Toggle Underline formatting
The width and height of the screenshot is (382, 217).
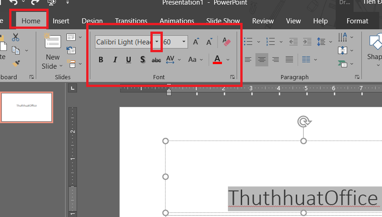(128, 60)
